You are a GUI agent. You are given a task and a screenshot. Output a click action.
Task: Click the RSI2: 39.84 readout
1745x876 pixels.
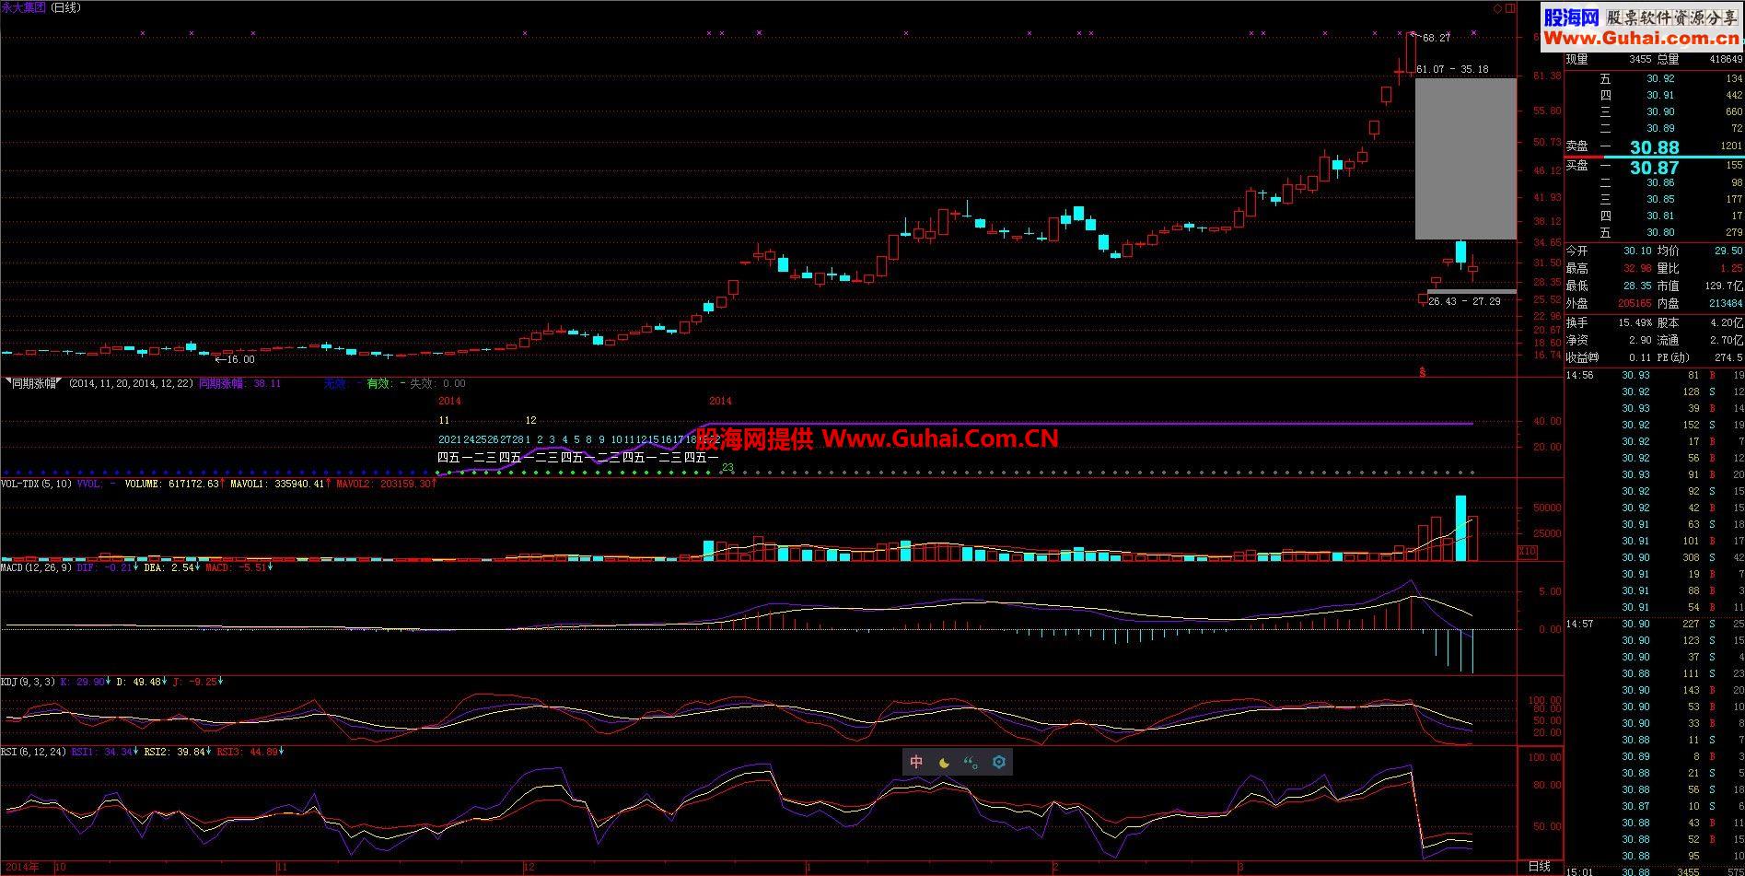(174, 752)
